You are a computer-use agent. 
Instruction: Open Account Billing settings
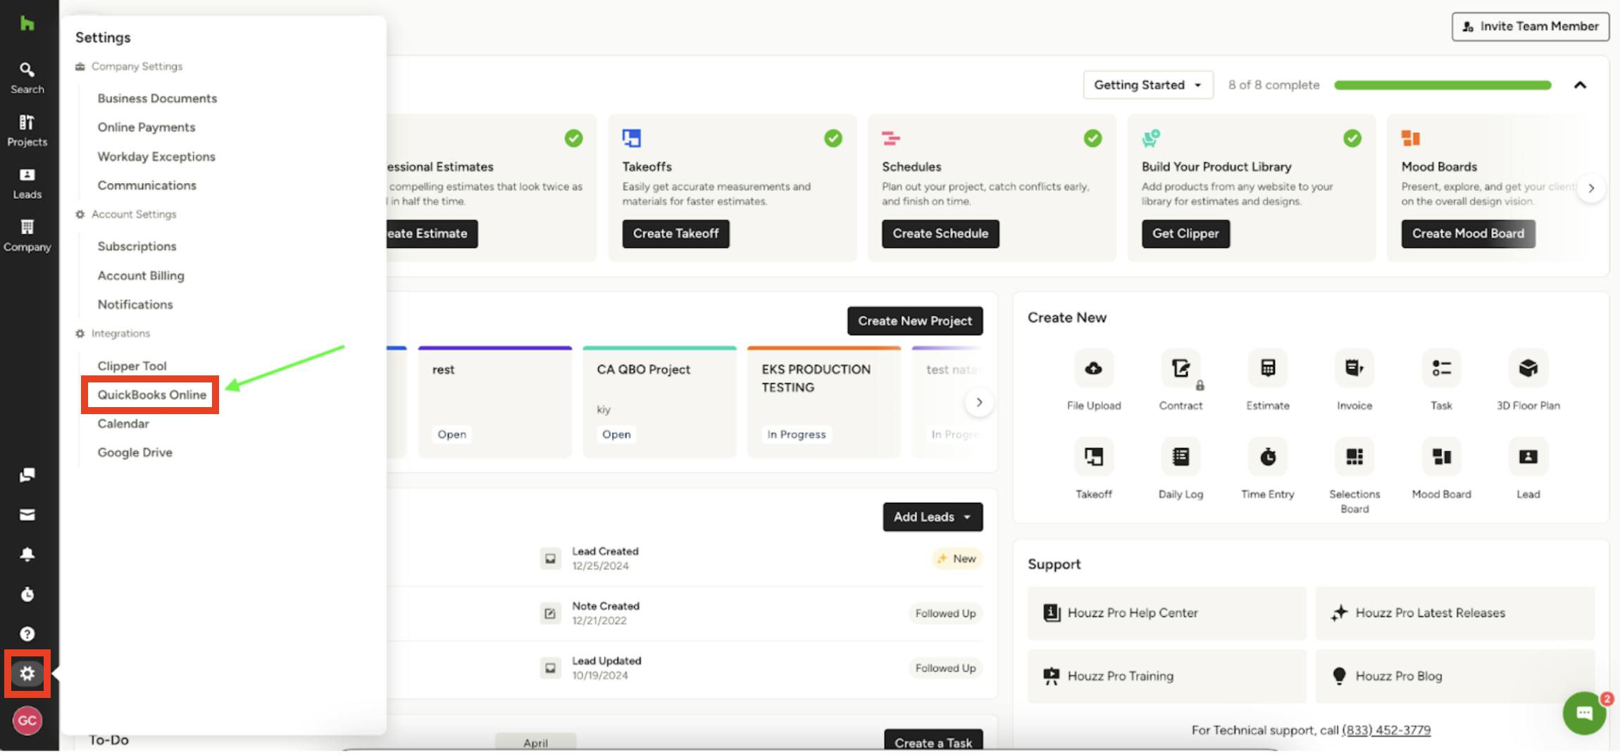141,275
